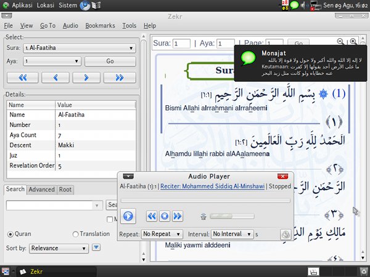This screenshot has height=277, width=370.
Task: Select the Descent Makki row in Details
Action: point(72,145)
